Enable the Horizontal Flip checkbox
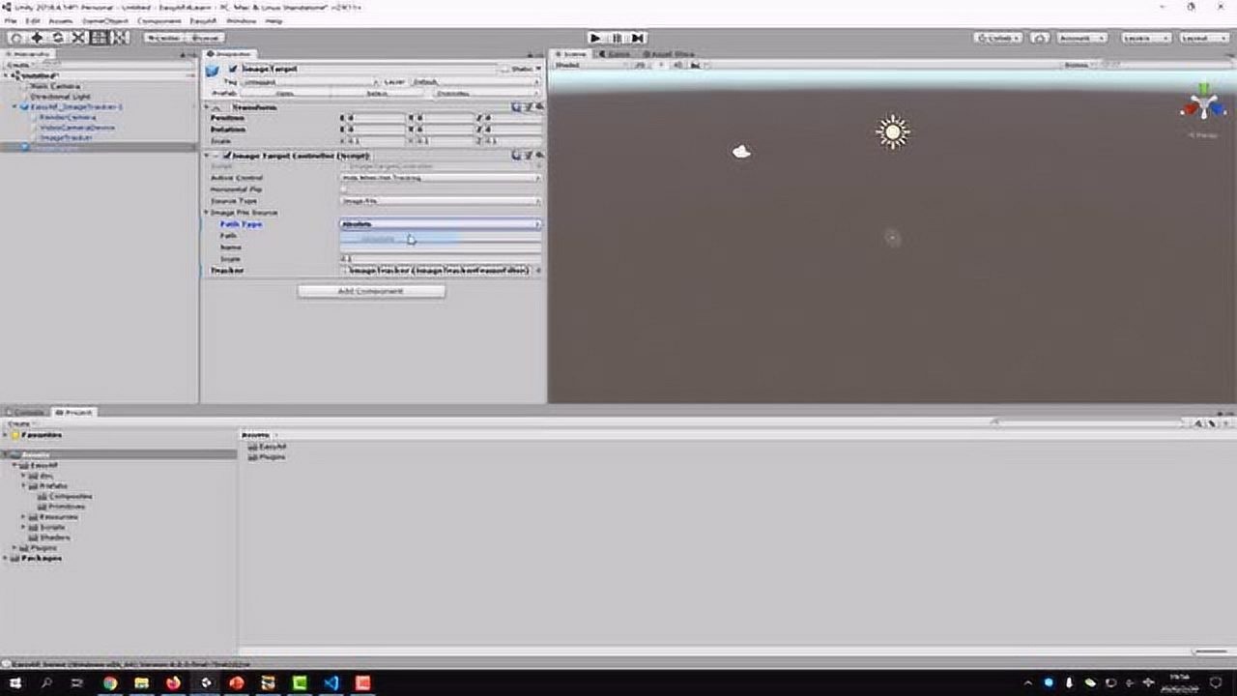Screen dimensions: 1237x696 click(344, 189)
